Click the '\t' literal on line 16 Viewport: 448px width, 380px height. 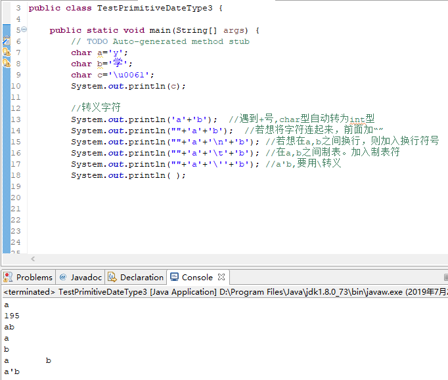(x=221, y=153)
